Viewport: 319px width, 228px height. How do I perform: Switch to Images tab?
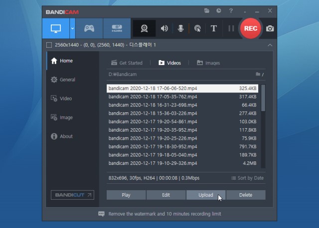208,63
